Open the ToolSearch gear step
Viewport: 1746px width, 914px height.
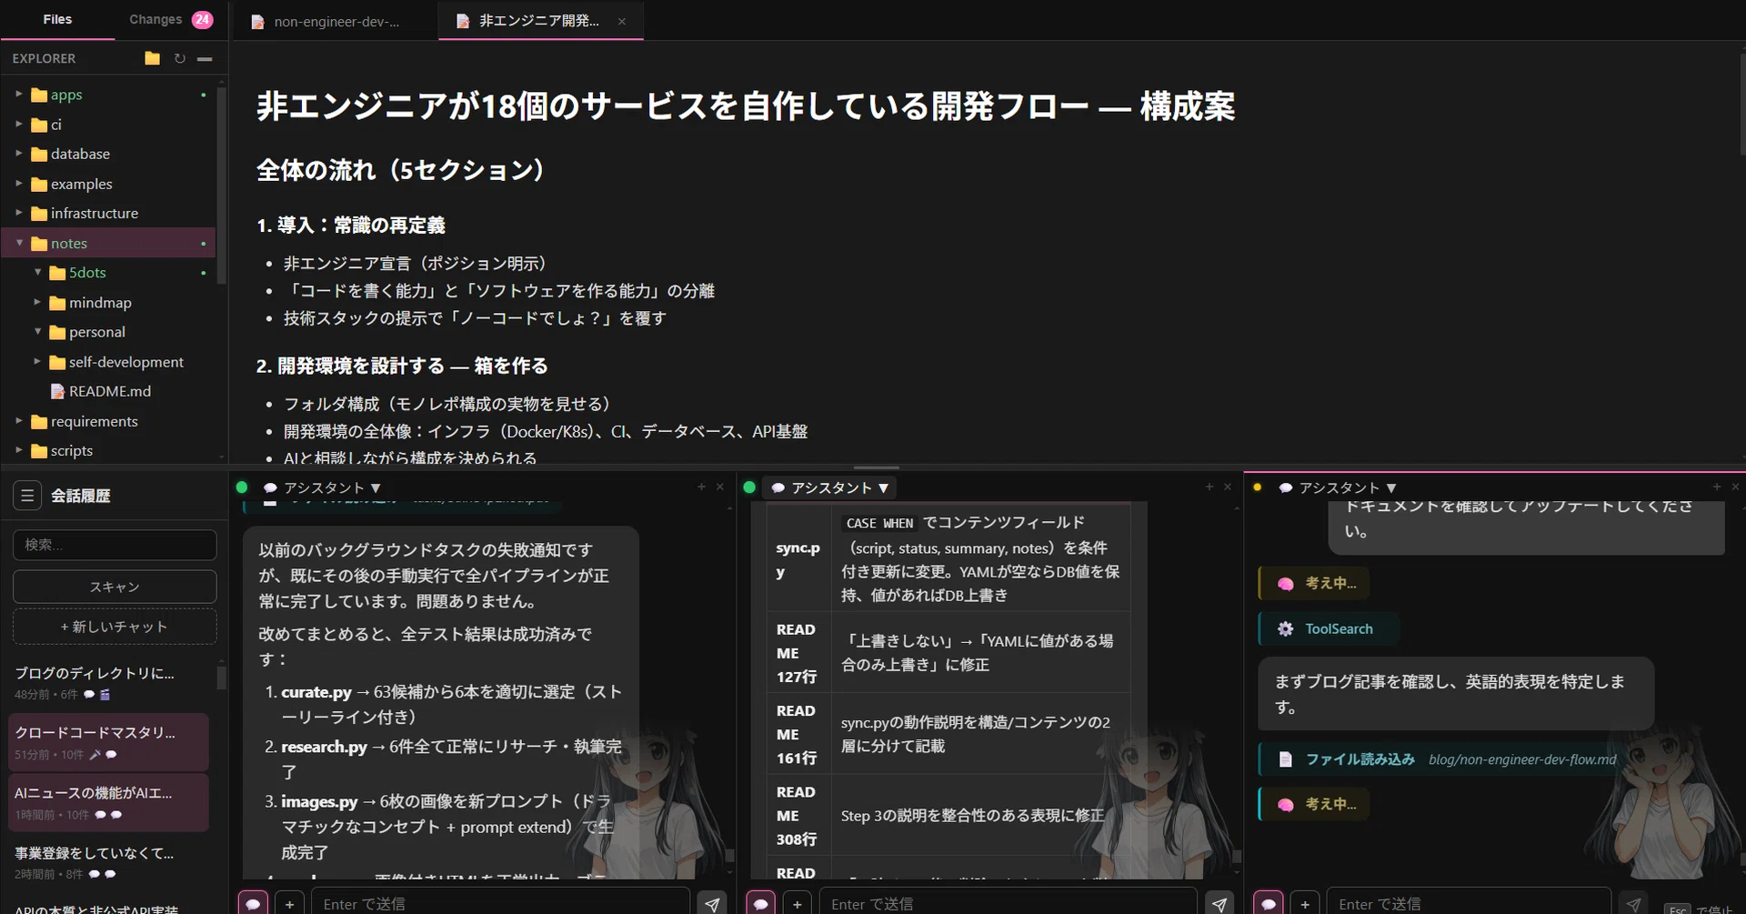click(x=1329, y=628)
